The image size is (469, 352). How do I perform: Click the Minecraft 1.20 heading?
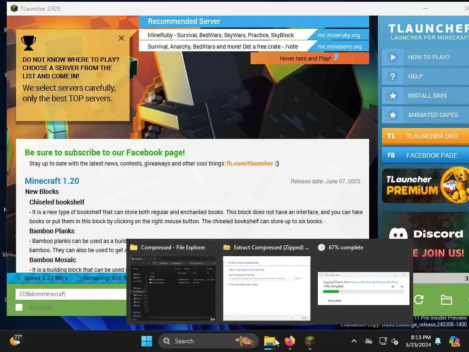tap(52, 181)
